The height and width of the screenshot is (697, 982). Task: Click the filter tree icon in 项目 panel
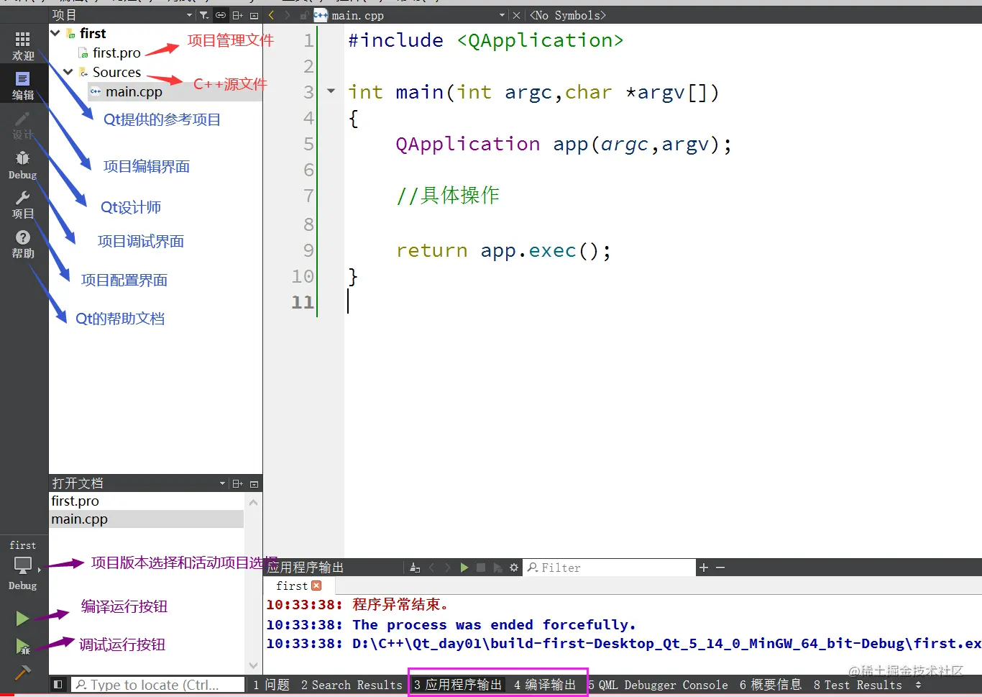point(204,15)
